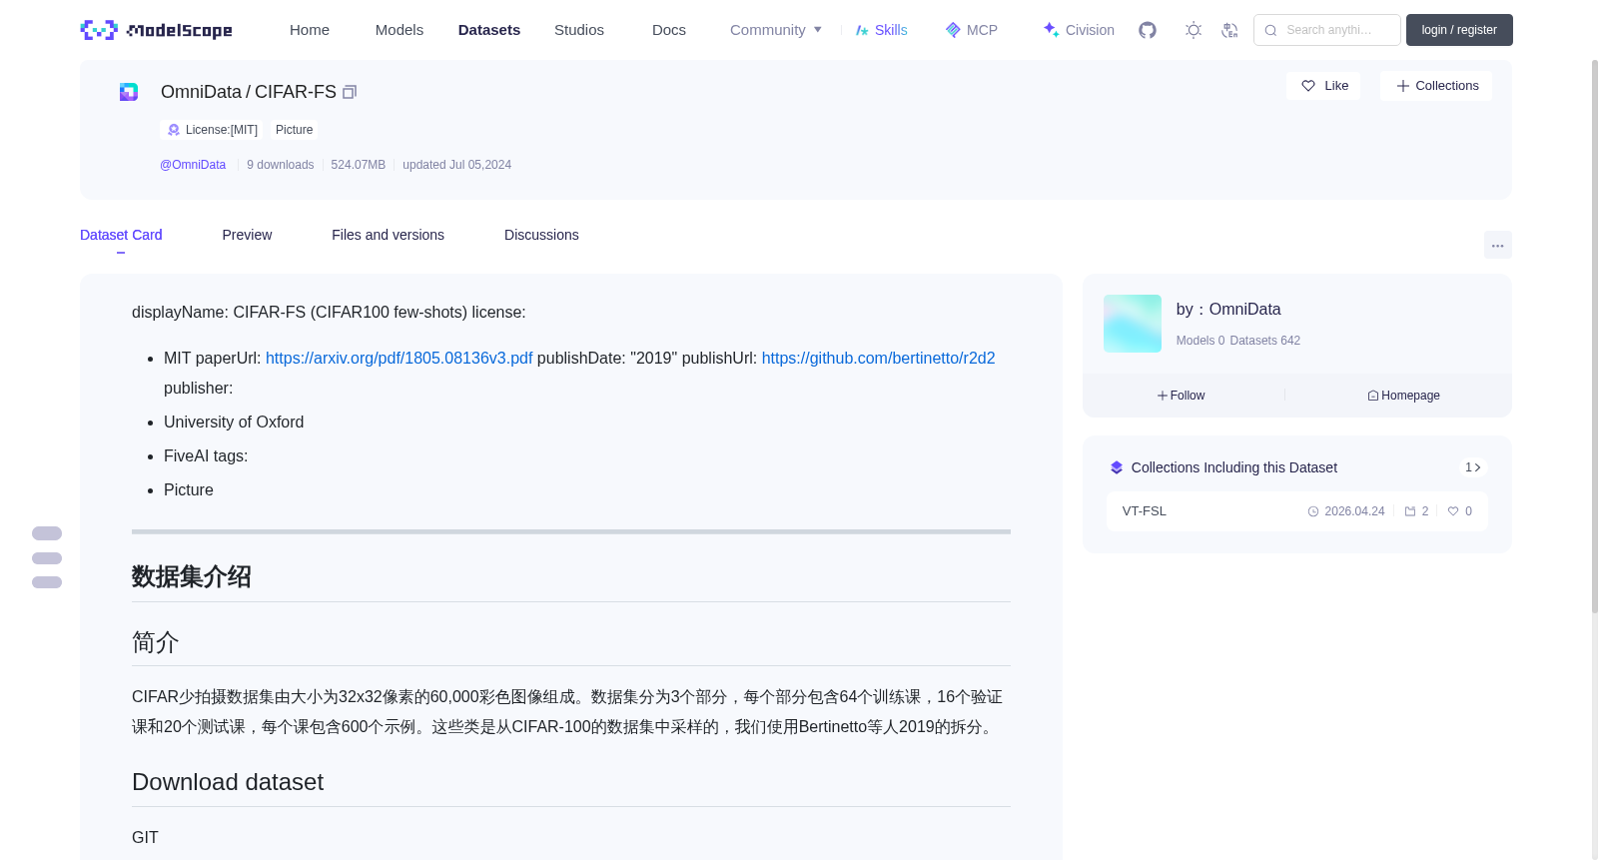
Task: Click the 'Download dataset' heading
Action: [x=228, y=782]
